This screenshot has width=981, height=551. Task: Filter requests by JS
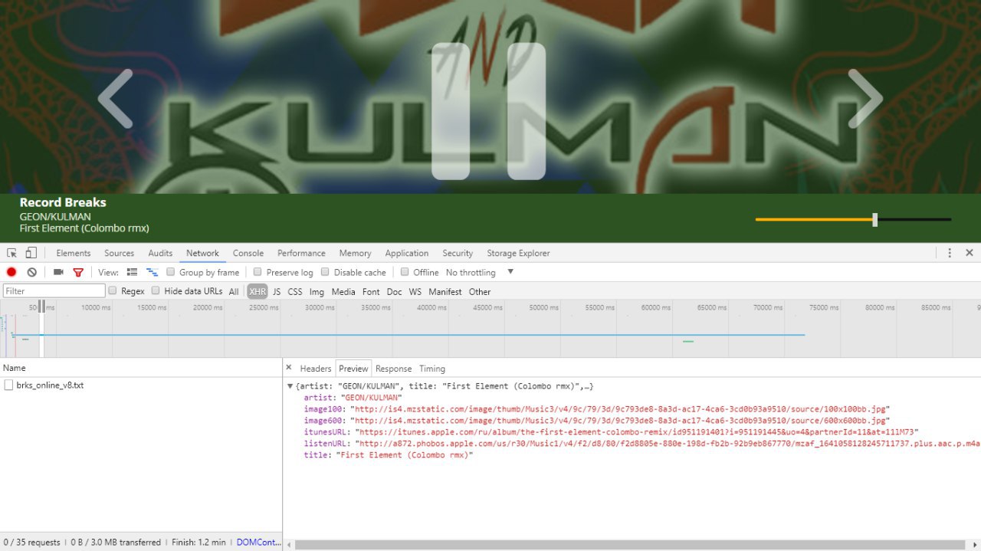coord(277,292)
